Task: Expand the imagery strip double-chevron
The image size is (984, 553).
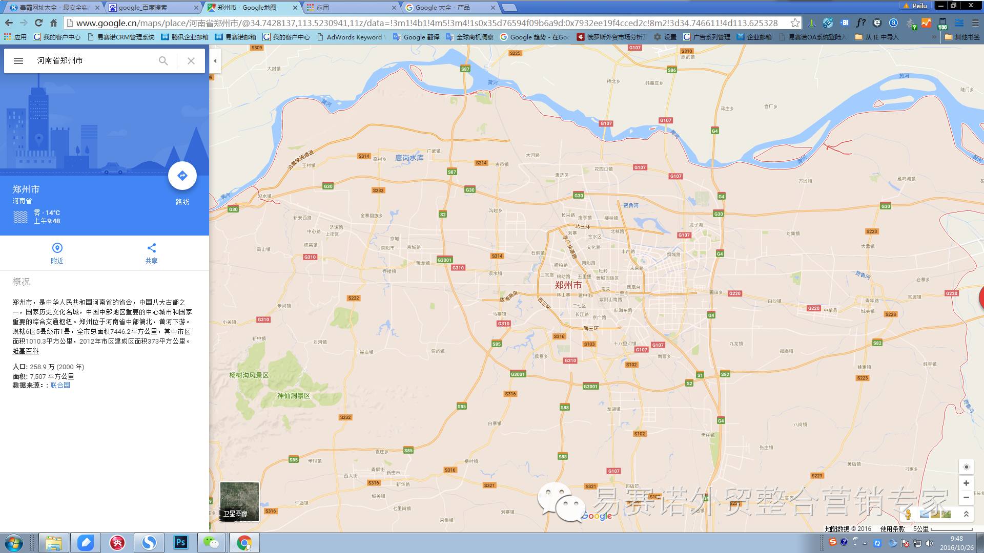Action: click(966, 514)
